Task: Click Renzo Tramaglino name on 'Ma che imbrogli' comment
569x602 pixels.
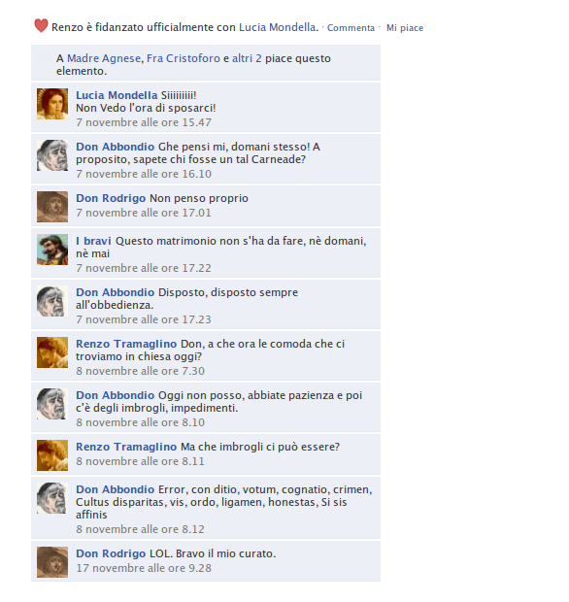Action: [126, 447]
